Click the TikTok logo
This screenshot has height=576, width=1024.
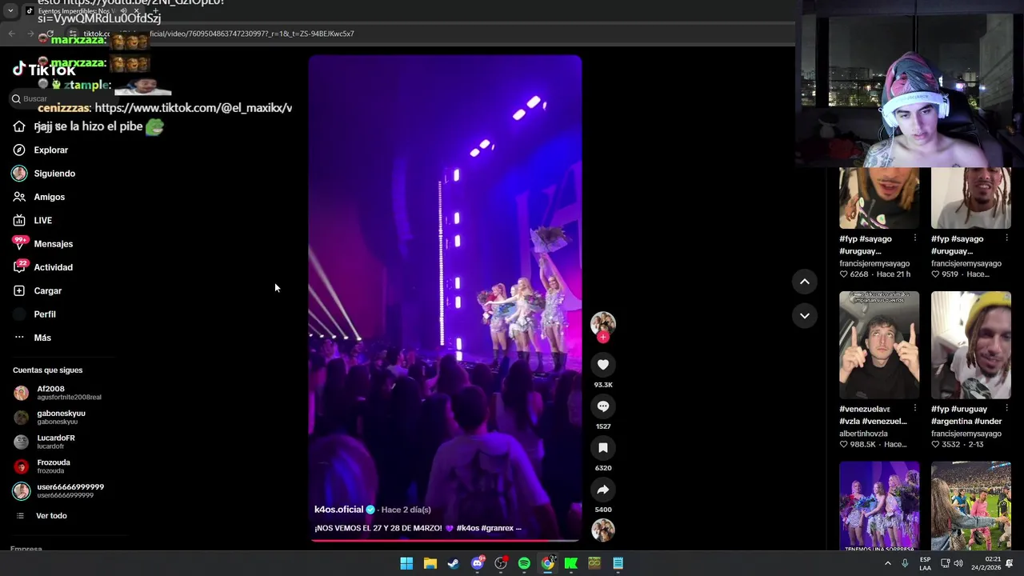[x=44, y=70]
